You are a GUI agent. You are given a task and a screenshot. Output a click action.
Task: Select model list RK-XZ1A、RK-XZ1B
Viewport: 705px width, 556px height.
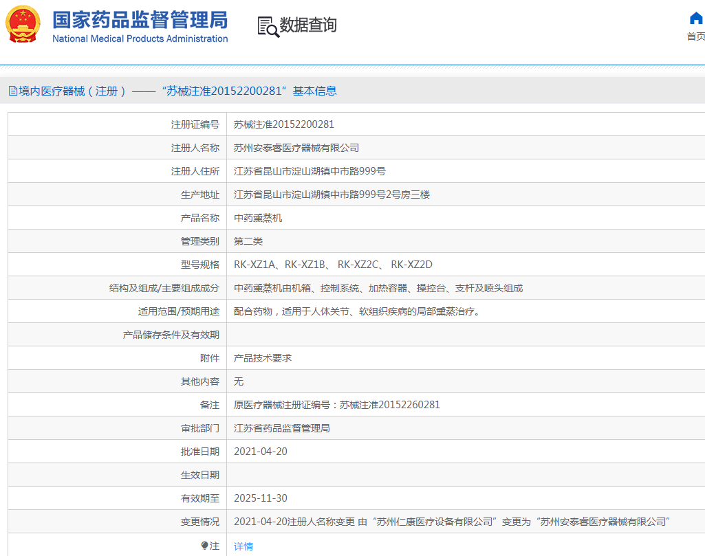333,265
